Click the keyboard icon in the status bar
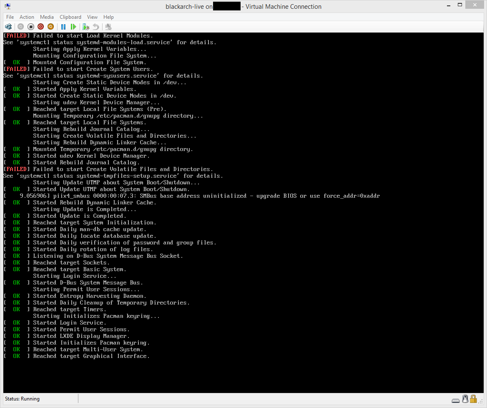 tap(456, 400)
